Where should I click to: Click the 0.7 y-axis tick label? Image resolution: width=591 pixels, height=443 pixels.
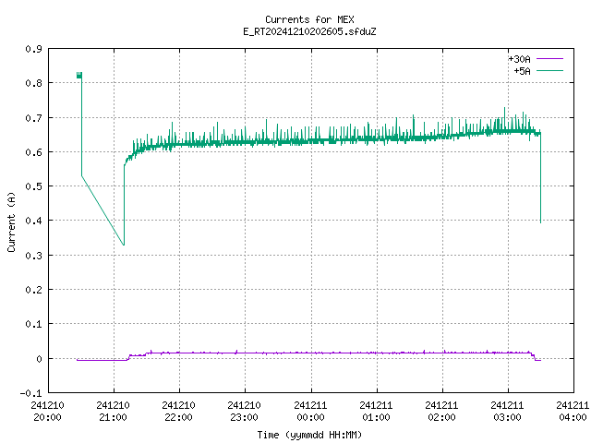point(33,118)
